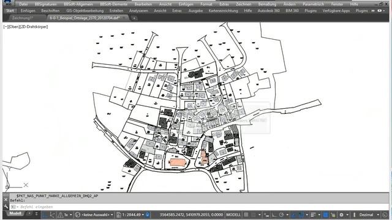Select the Start ribbon tab
The image size is (392, 220).
[10, 11]
